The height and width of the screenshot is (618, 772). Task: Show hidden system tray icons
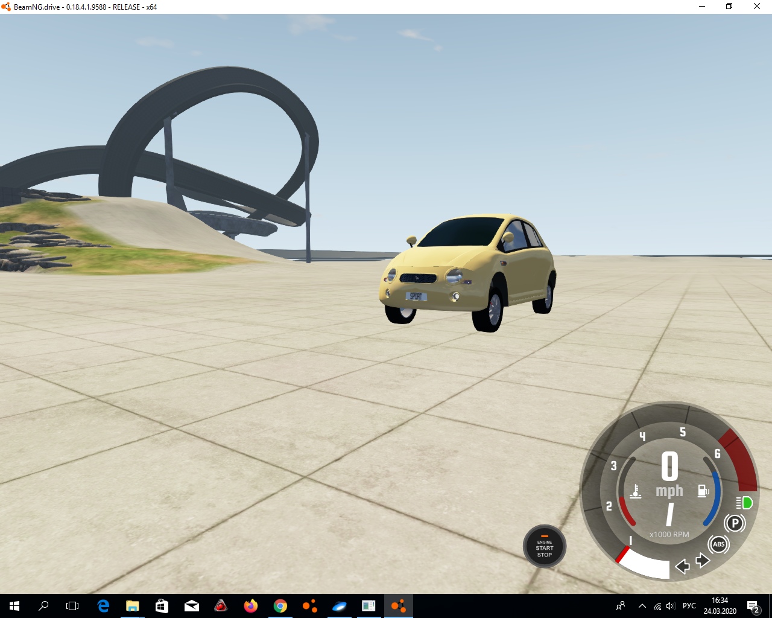coord(642,606)
